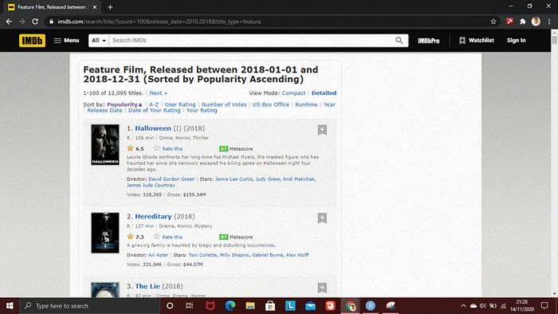Sort by US Box Office

tap(271, 104)
